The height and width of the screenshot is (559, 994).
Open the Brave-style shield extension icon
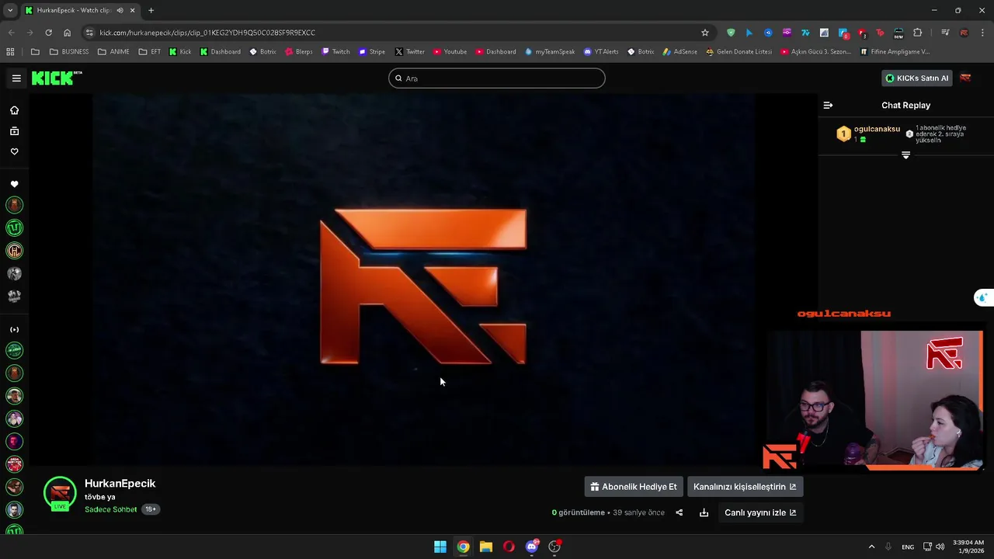[731, 33]
